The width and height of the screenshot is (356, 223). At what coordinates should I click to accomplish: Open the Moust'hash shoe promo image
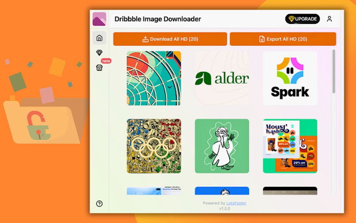pyautogui.click(x=290, y=145)
